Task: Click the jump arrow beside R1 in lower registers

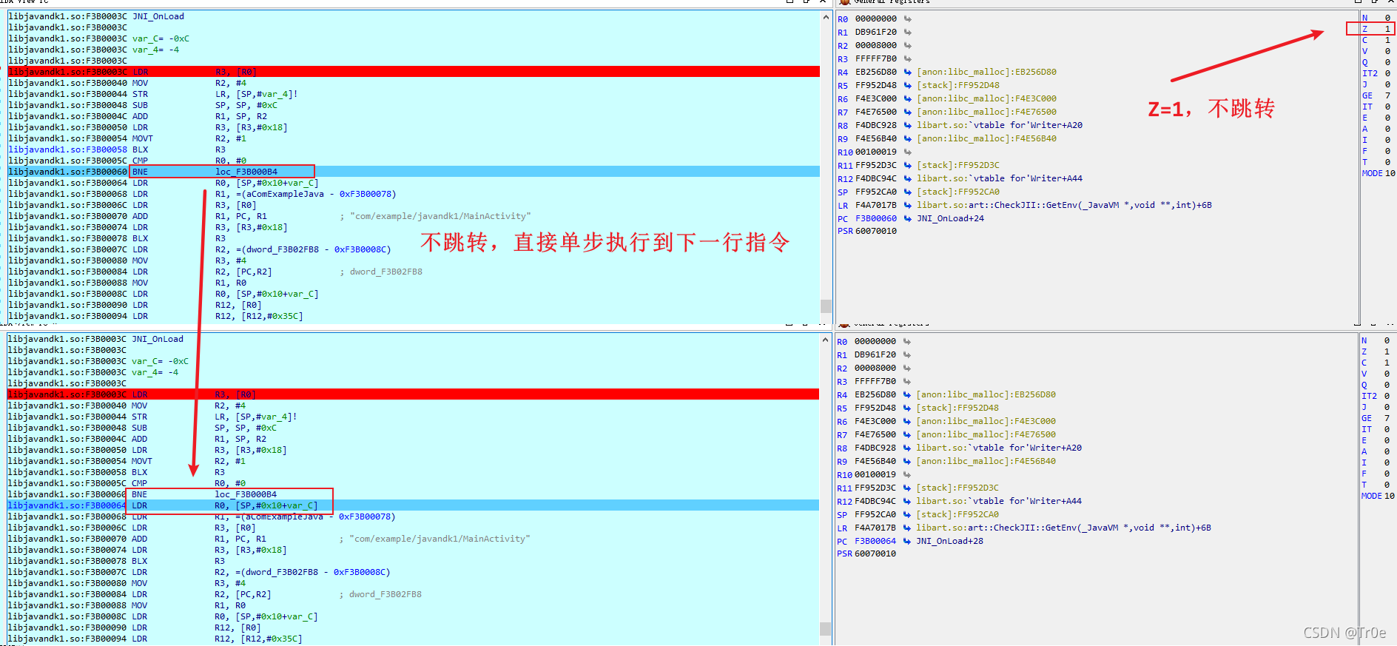Action: 906,354
